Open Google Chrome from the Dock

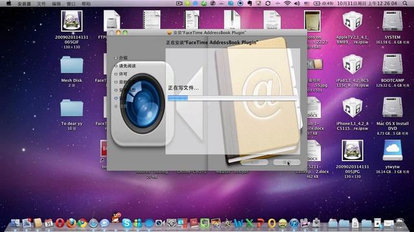[82, 223]
